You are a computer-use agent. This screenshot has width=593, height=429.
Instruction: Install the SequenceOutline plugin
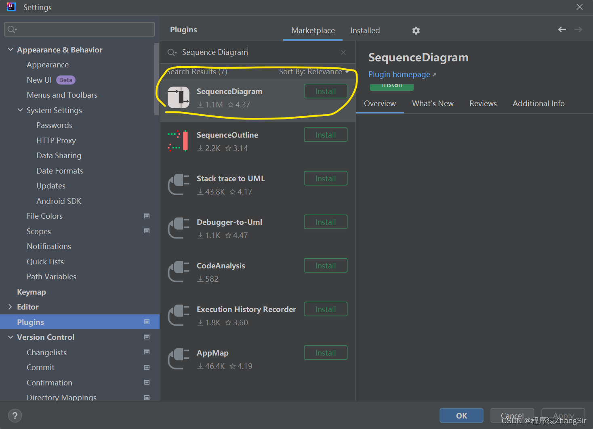[x=326, y=135]
